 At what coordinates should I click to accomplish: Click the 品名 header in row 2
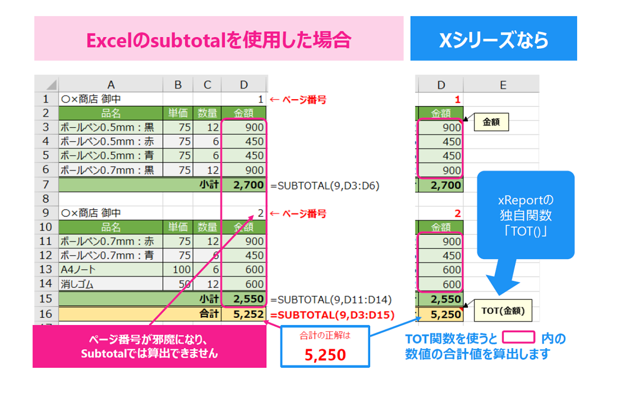[x=110, y=113]
